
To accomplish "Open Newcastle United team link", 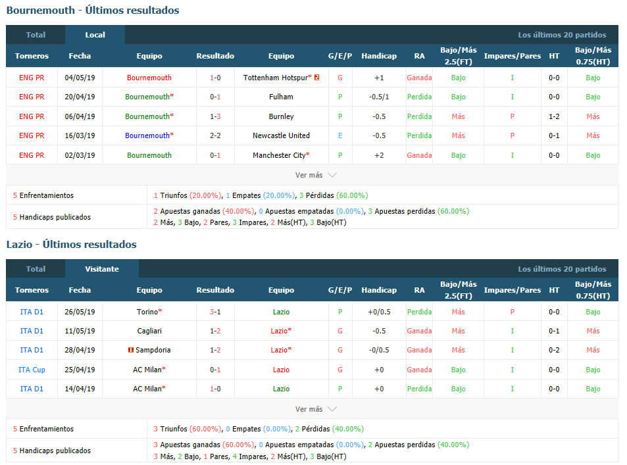I will coord(281,135).
